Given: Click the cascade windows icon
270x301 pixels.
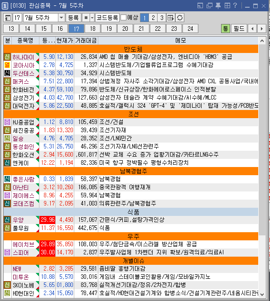Looking at the screenshot, I should (209, 5).
